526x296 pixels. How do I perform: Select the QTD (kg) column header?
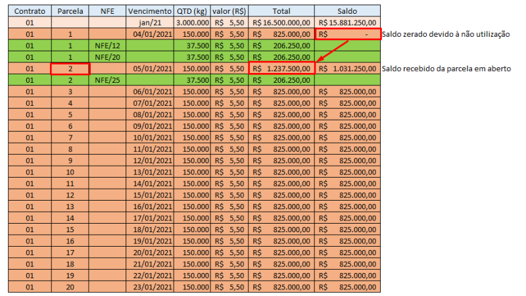[192, 11]
